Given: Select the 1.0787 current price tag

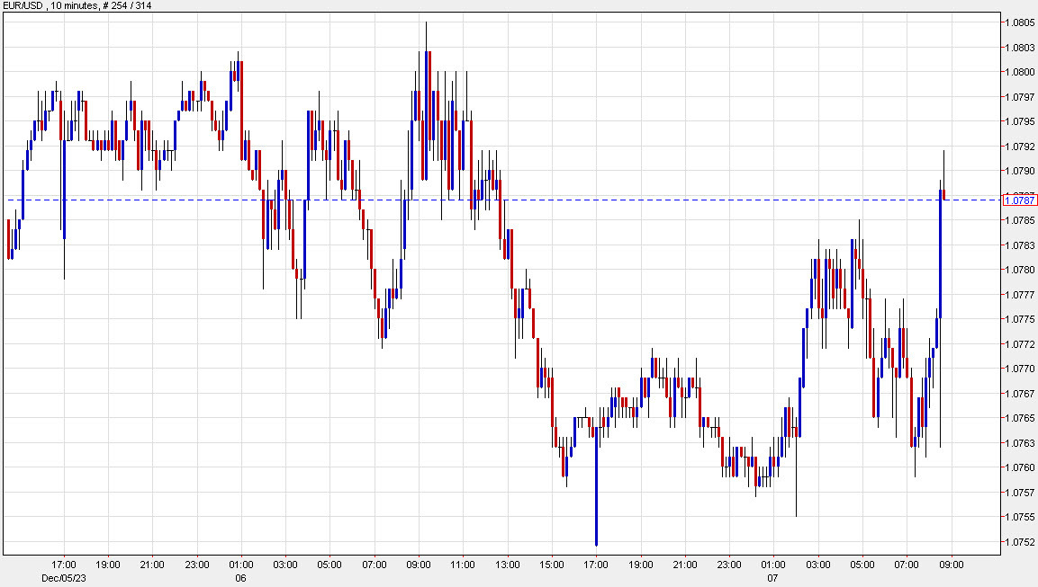Looking at the screenshot, I should tap(1020, 200).
